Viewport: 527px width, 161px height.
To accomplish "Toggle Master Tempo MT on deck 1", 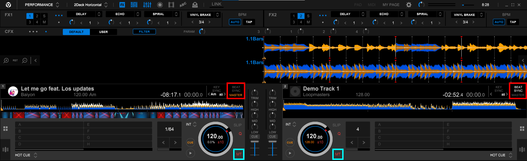I will point(239,154).
